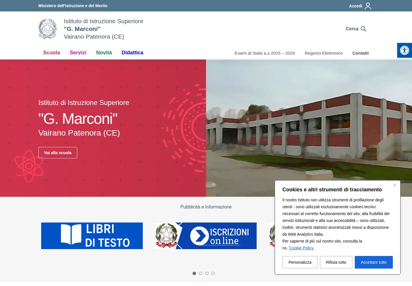Click Rifiuta tutto in cookie banner

tap(336, 262)
